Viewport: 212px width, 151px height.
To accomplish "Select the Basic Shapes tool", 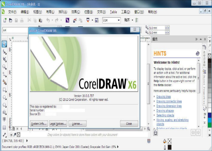I will click(4, 112).
